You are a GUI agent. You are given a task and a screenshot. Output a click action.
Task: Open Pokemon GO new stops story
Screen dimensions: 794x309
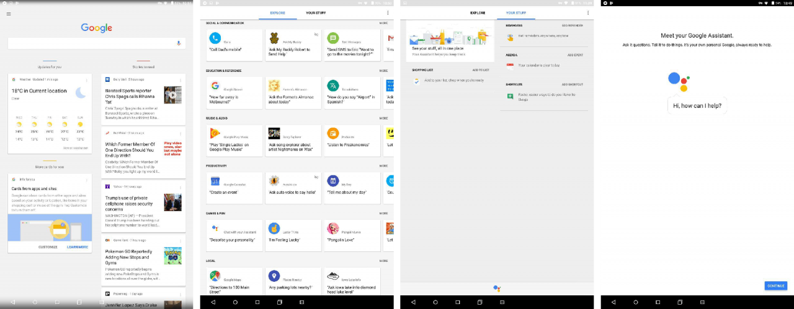(143, 260)
